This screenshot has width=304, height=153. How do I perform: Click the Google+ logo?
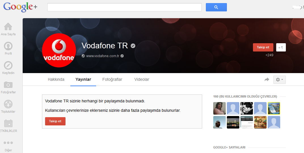(20, 7)
